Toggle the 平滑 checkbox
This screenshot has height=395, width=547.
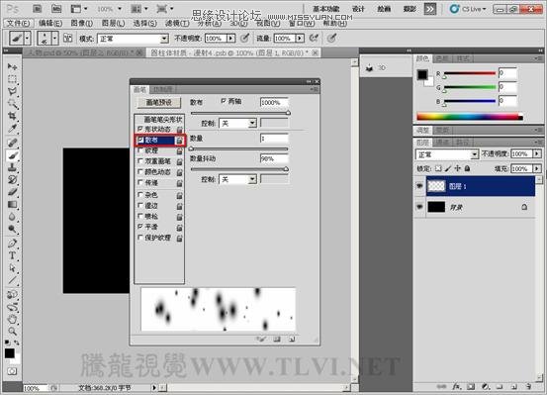(x=140, y=227)
